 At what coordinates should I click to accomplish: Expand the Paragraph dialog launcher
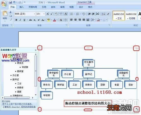pos(109,25)
